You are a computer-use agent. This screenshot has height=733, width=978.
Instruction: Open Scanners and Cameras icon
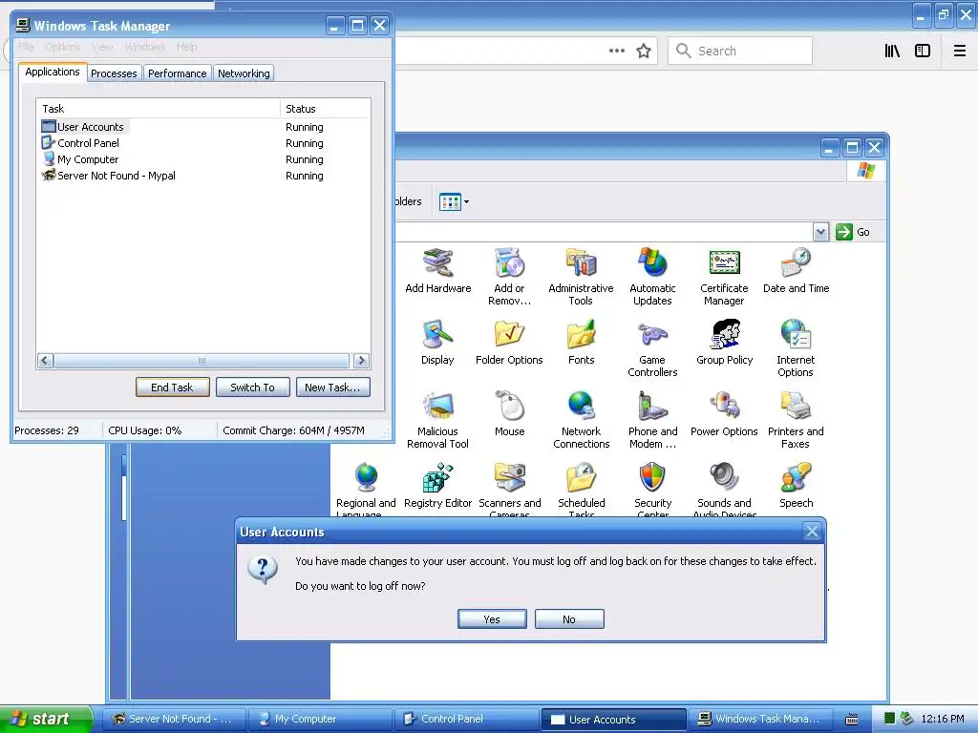click(510, 490)
